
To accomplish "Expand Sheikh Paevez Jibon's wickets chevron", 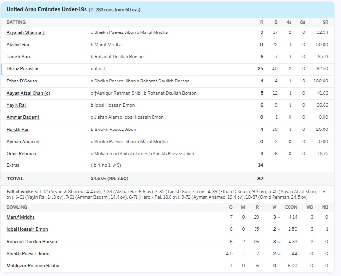I will point(279,254).
